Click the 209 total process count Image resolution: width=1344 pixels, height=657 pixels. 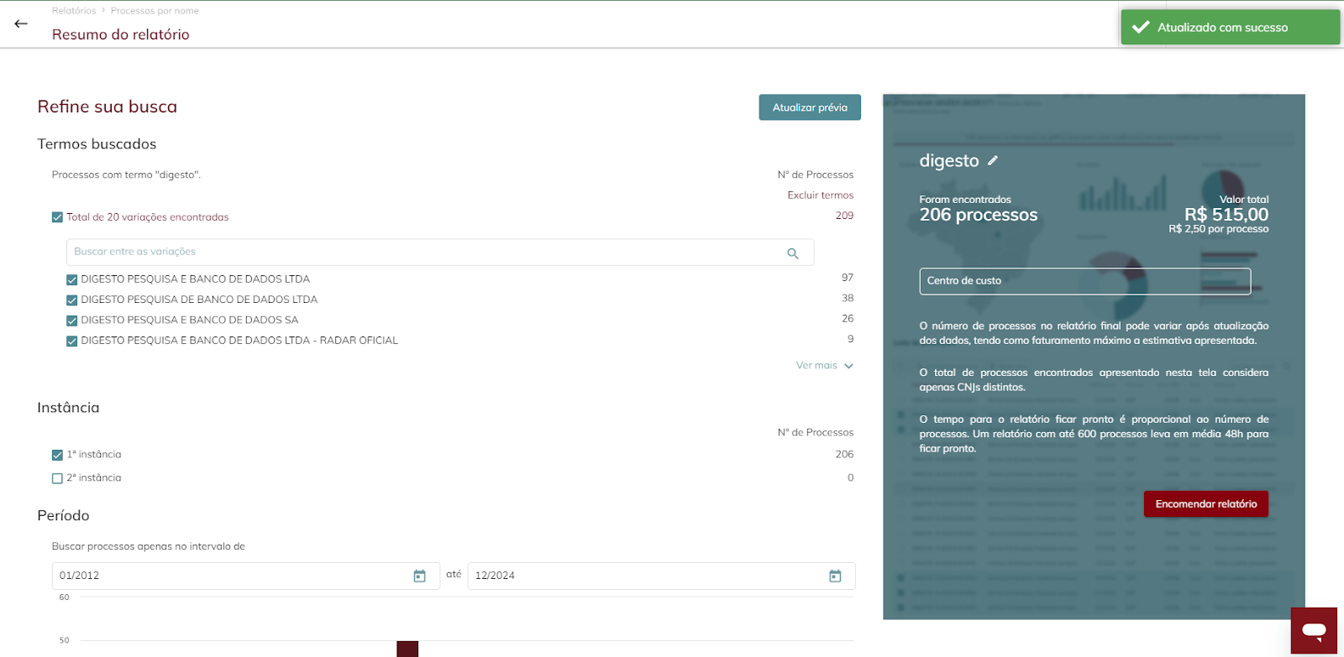[844, 216]
